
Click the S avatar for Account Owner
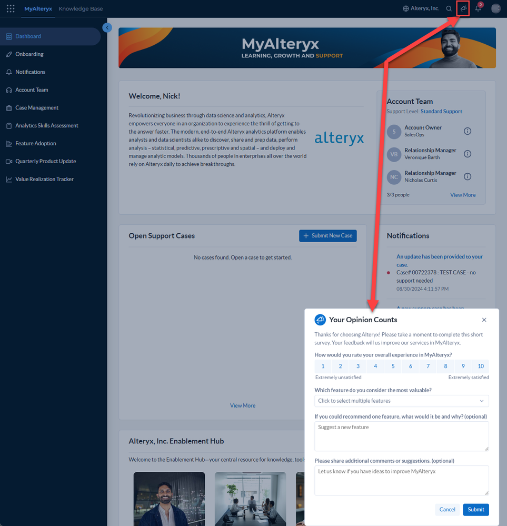point(394,132)
